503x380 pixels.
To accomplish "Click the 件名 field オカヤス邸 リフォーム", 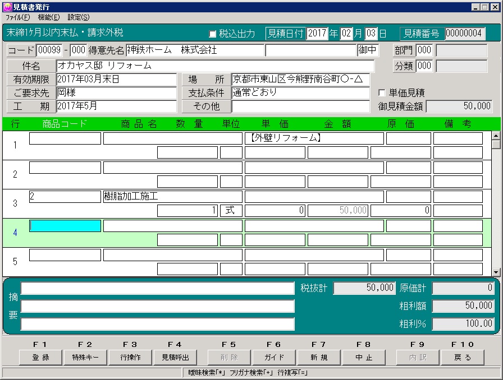I will pos(215,66).
